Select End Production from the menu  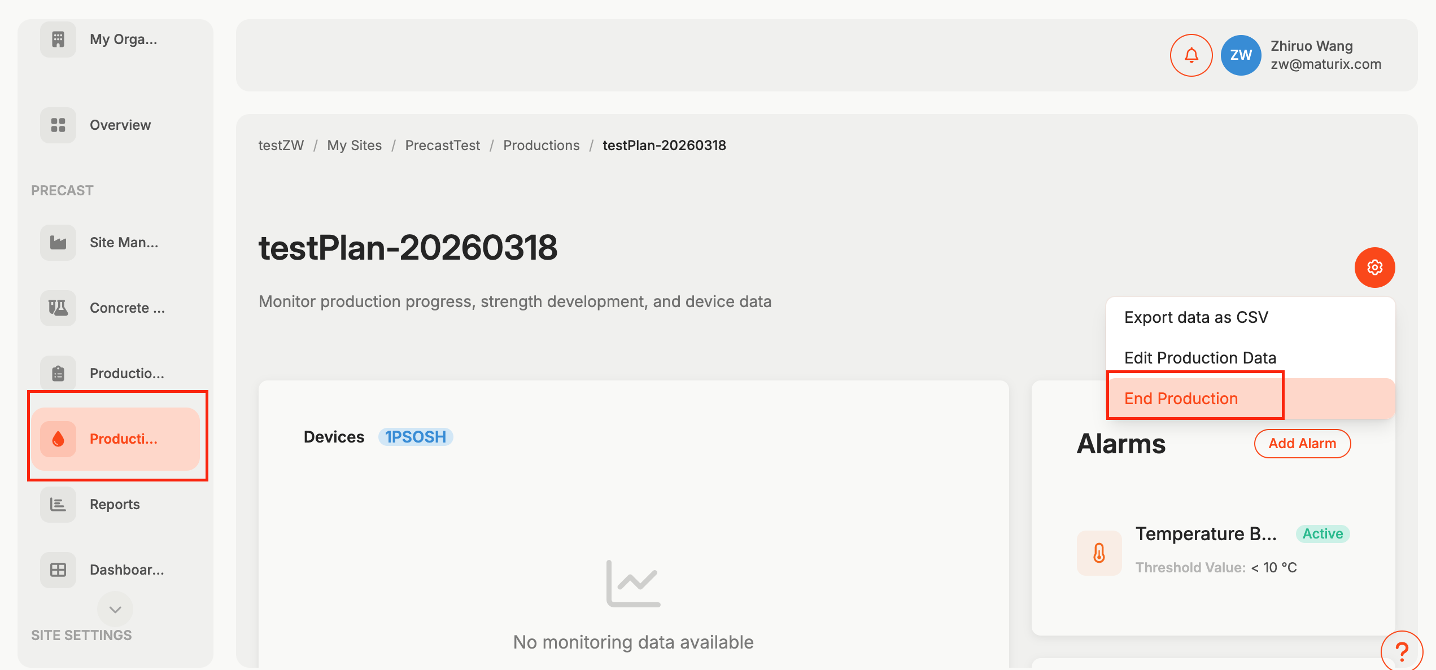click(x=1180, y=398)
